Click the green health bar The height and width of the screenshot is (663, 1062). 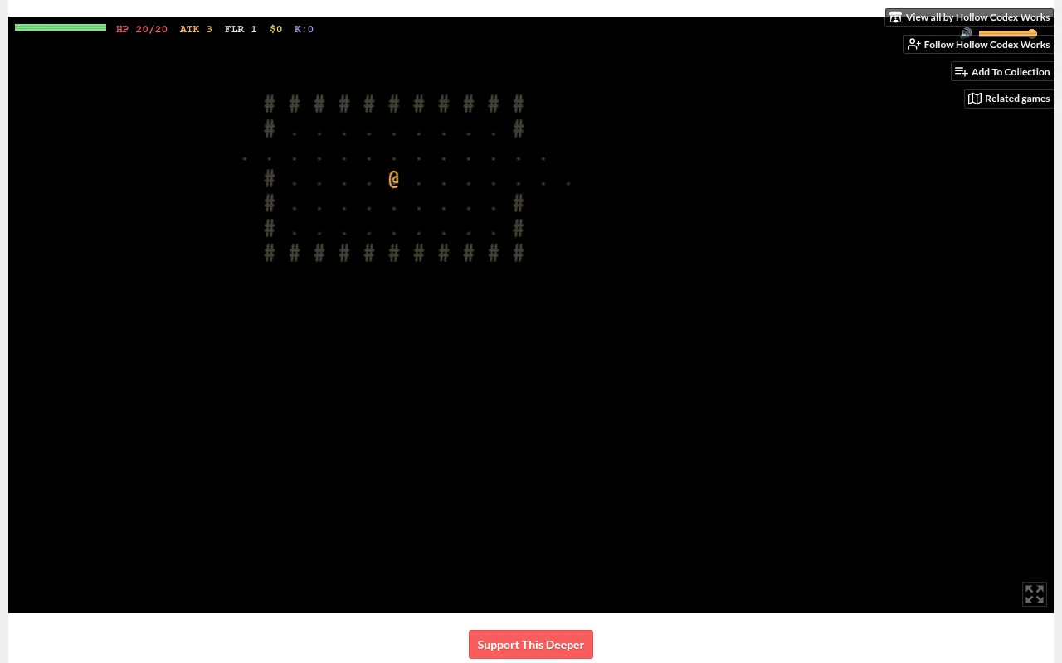click(x=61, y=27)
